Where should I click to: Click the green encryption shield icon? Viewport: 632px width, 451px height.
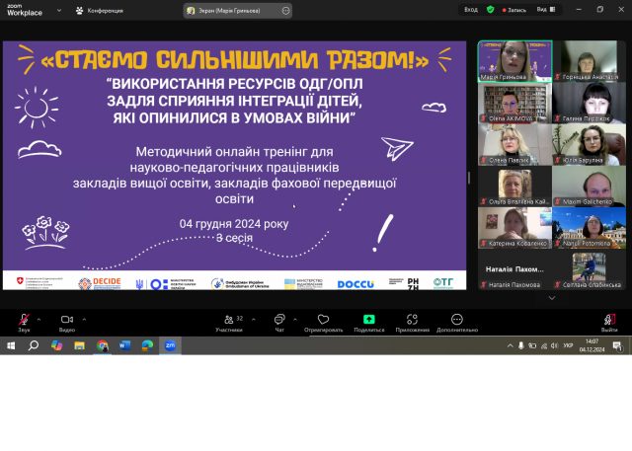(x=490, y=9)
